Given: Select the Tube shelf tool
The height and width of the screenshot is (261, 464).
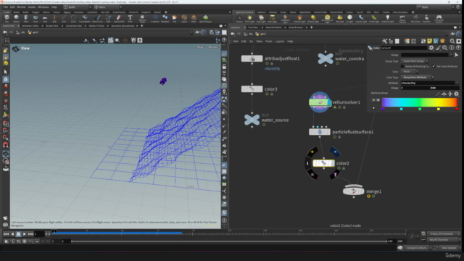Looking at the screenshot, I should click(x=26, y=19).
